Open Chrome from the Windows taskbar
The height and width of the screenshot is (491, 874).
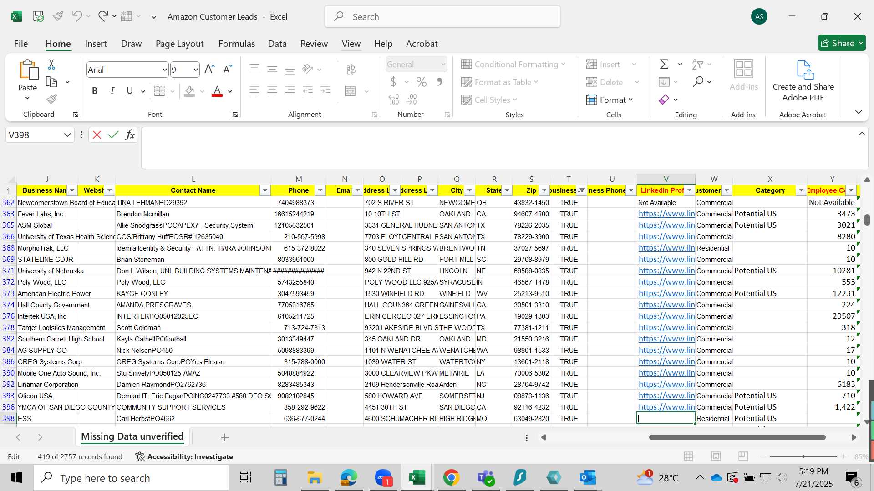451,477
